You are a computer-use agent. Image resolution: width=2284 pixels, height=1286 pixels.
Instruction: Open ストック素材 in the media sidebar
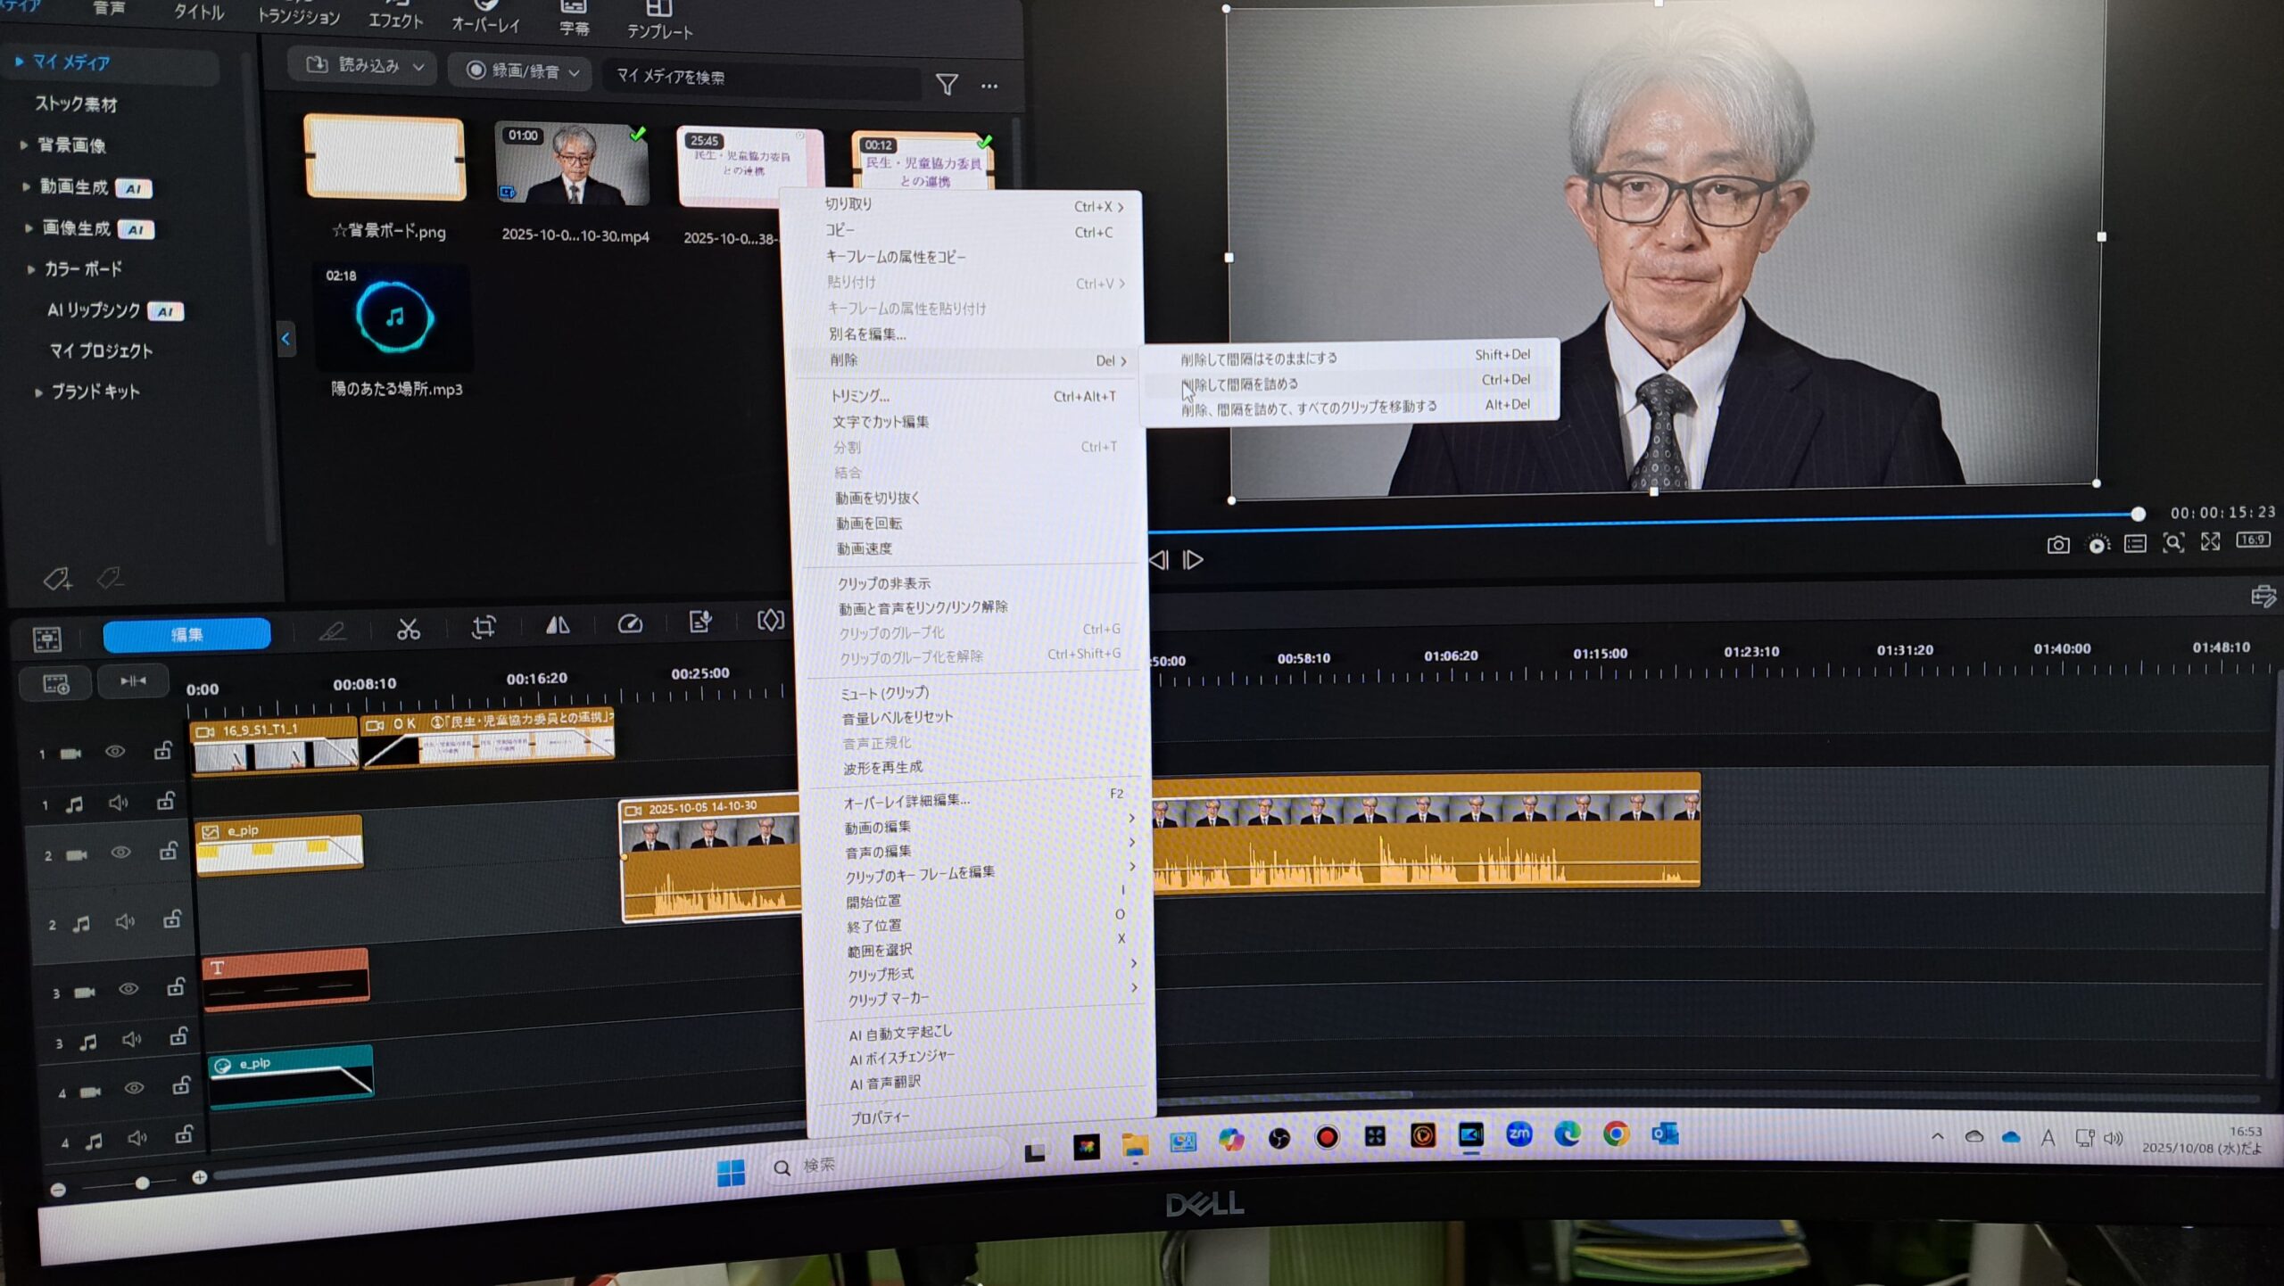coord(76,104)
